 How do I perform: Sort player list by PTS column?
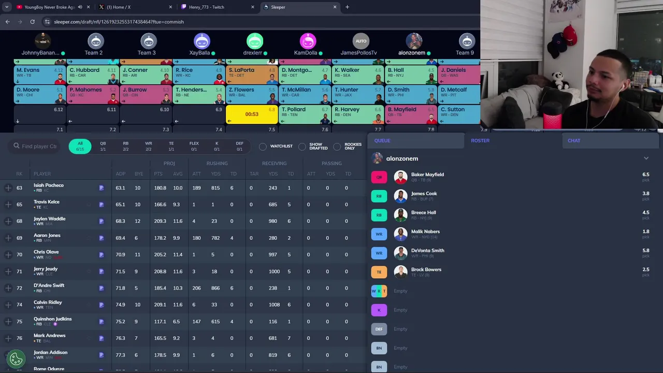tap(158, 174)
